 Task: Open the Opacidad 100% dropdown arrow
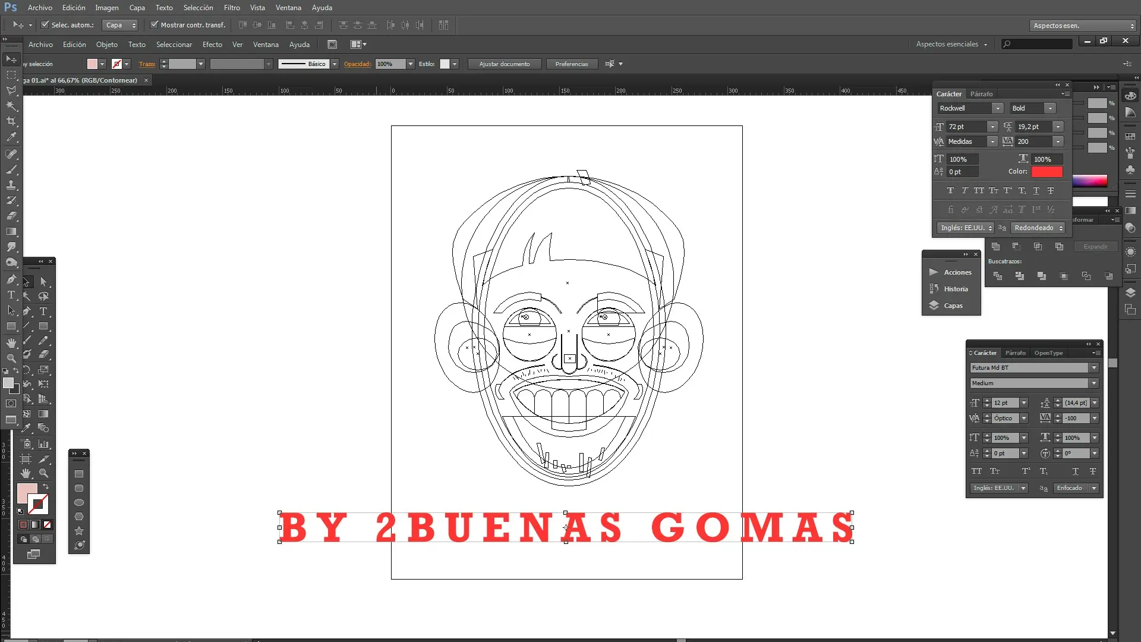(x=410, y=64)
